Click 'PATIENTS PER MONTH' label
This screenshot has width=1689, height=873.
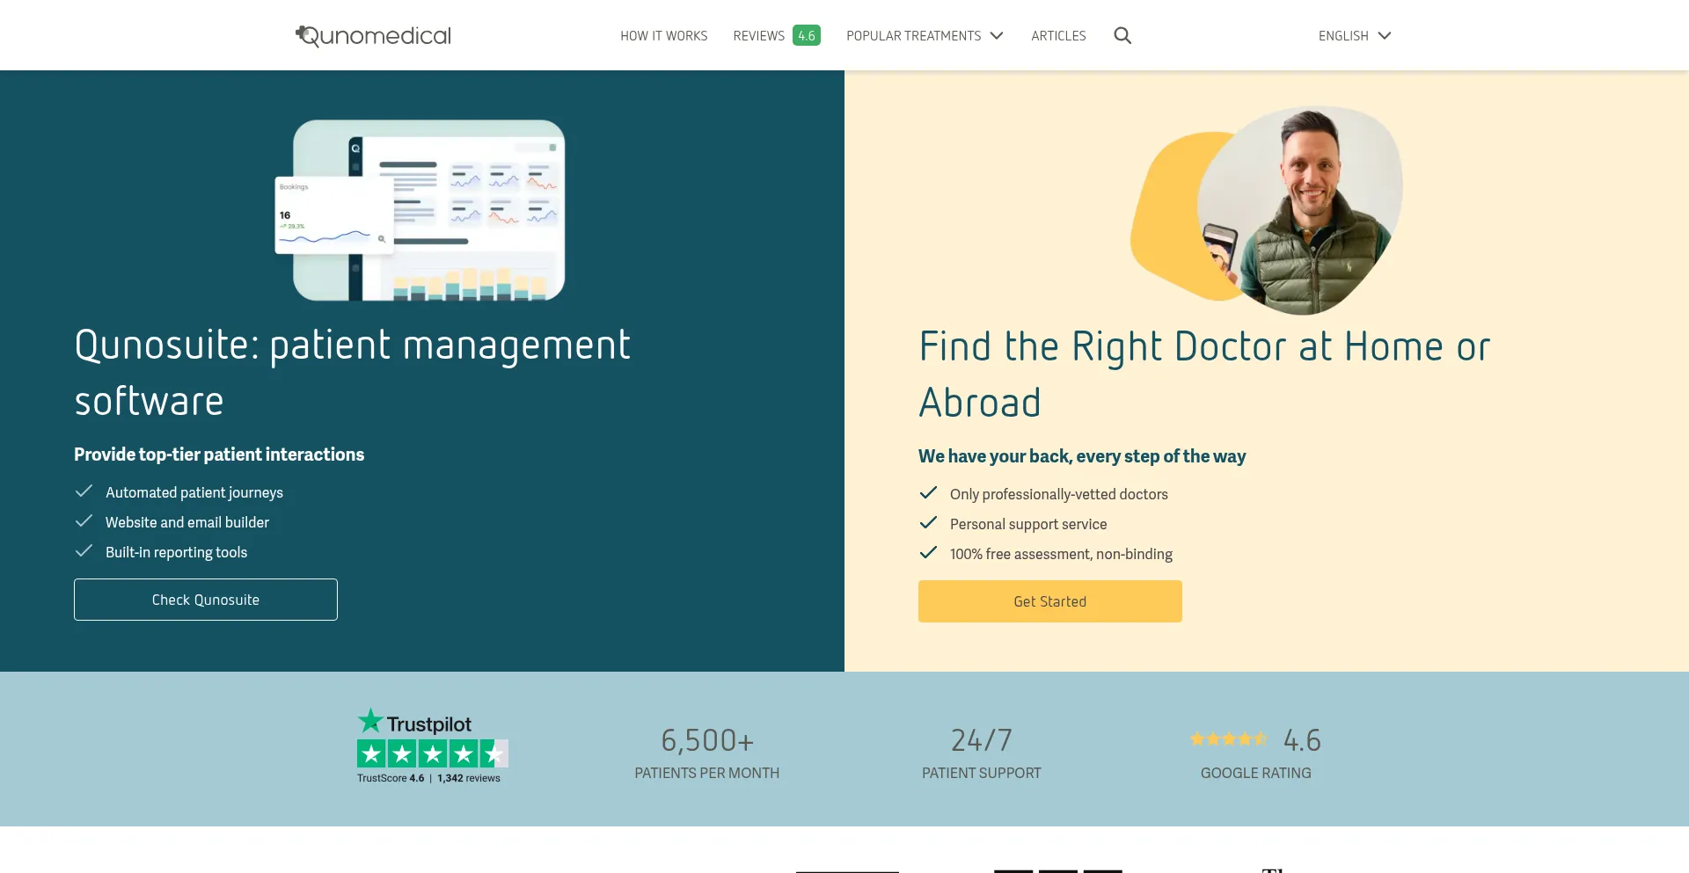pos(707,773)
